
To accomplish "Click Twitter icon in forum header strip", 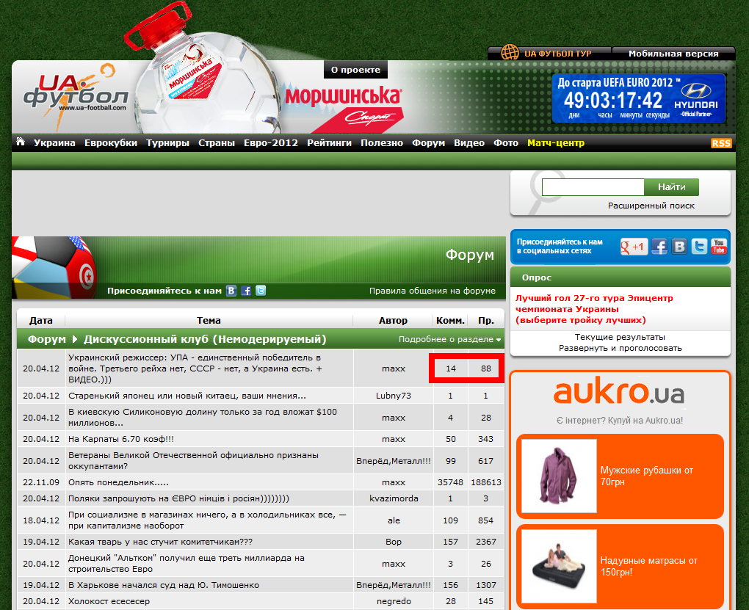I will [261, 291].
